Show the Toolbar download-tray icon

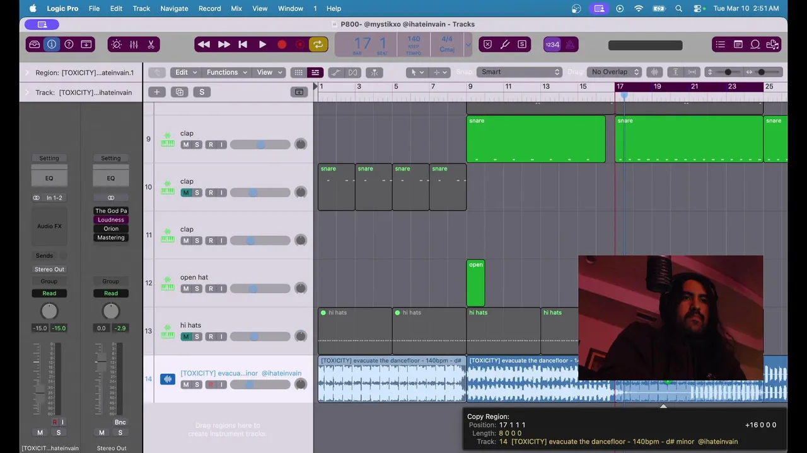pos(86,45)
